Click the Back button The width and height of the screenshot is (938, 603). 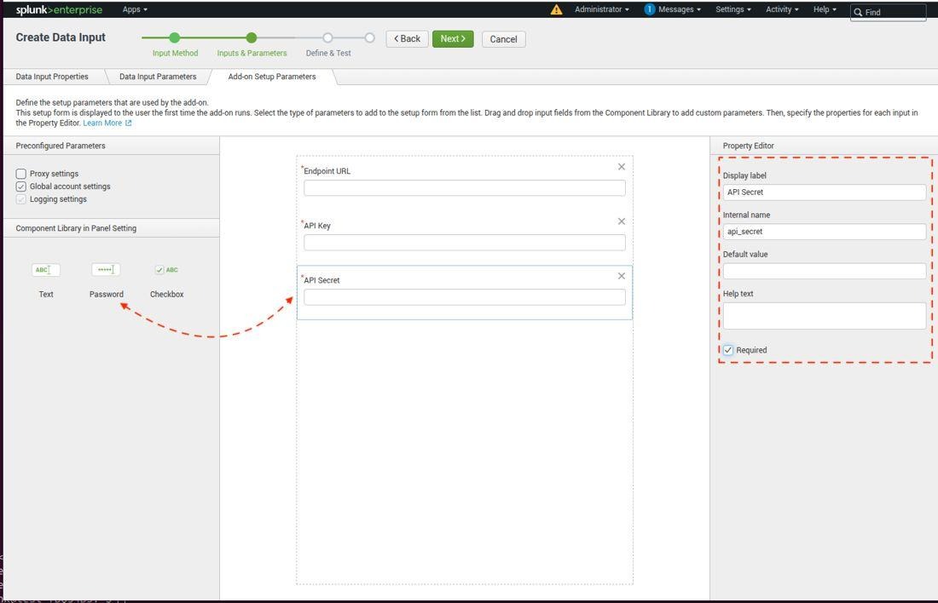(x=407, y=39)
